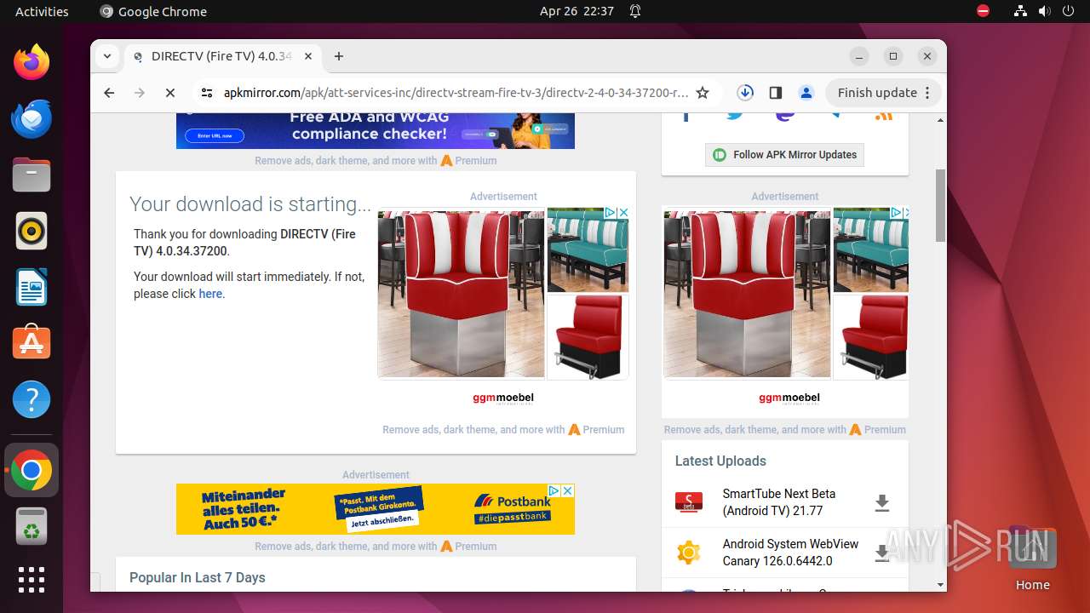Open Ubuntu Software from the dock
The width and height of the screenshot is (1090, 613).
click(x=32, y=343)
